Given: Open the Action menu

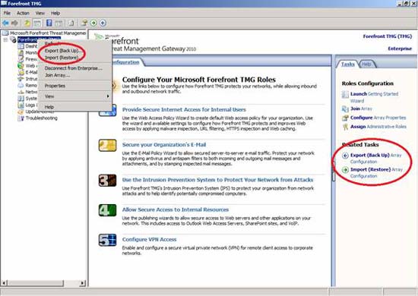Looking at the screenshot, I should click(x=23, y=13).
